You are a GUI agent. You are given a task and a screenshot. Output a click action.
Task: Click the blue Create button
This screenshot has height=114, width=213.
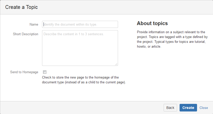pyautogui.click(x=188, y=108)
